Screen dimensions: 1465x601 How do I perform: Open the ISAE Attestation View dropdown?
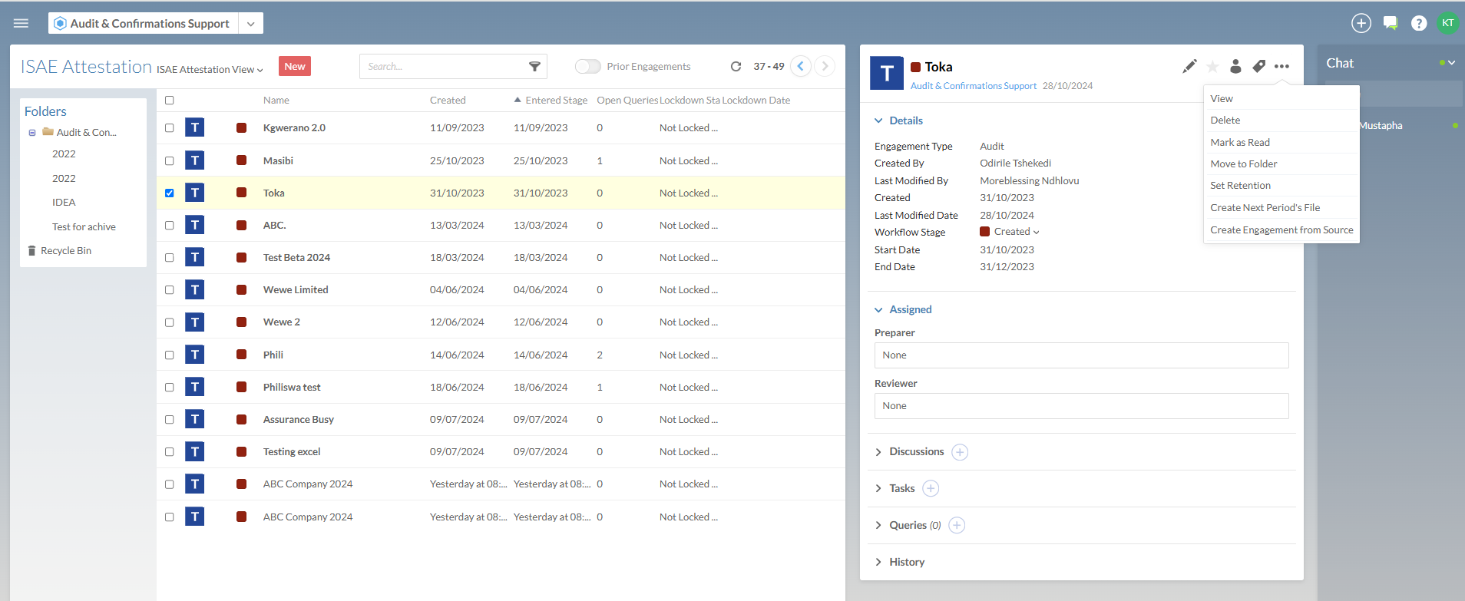point(210,70)
